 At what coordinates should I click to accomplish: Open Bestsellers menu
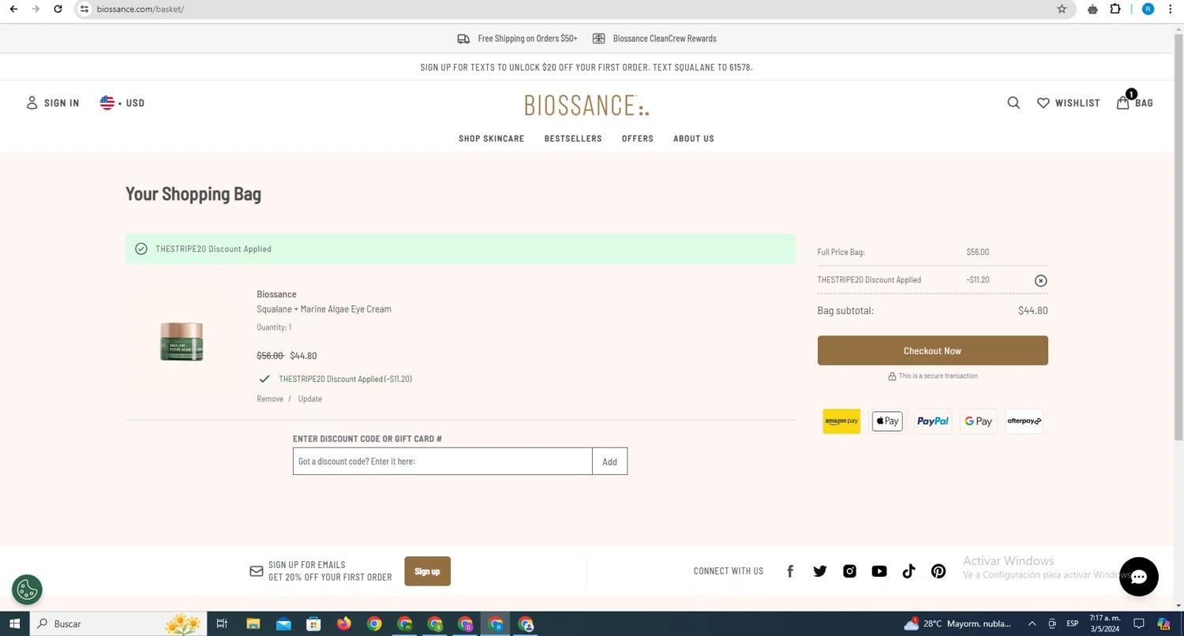point(573,138)
